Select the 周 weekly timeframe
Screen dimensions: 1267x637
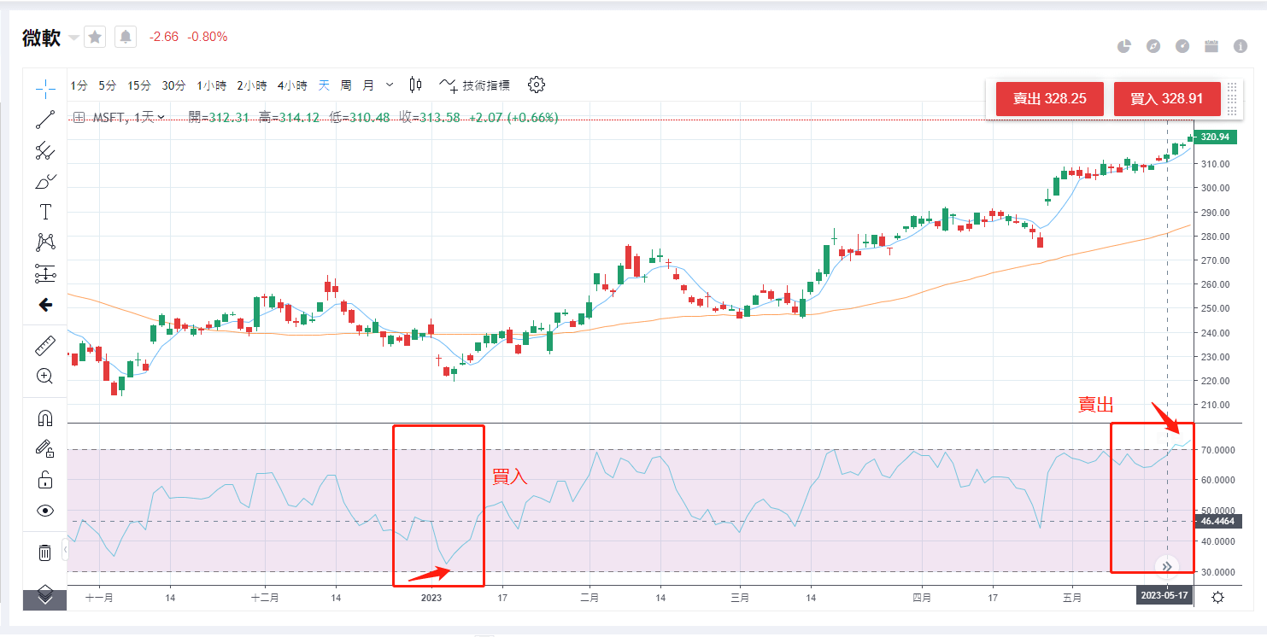click(x=346, y=85)
